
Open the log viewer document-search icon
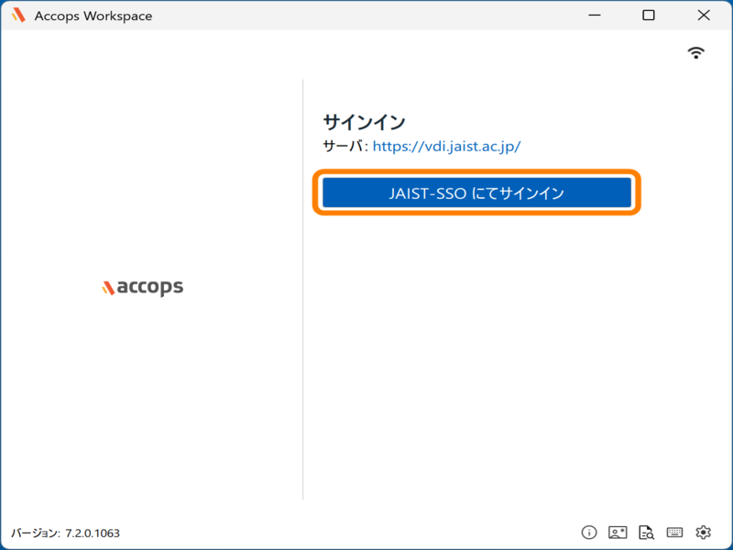[x=647, y=533]
